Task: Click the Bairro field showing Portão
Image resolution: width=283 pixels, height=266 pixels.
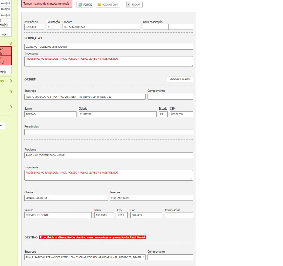Action: click(x=50, y=114)
